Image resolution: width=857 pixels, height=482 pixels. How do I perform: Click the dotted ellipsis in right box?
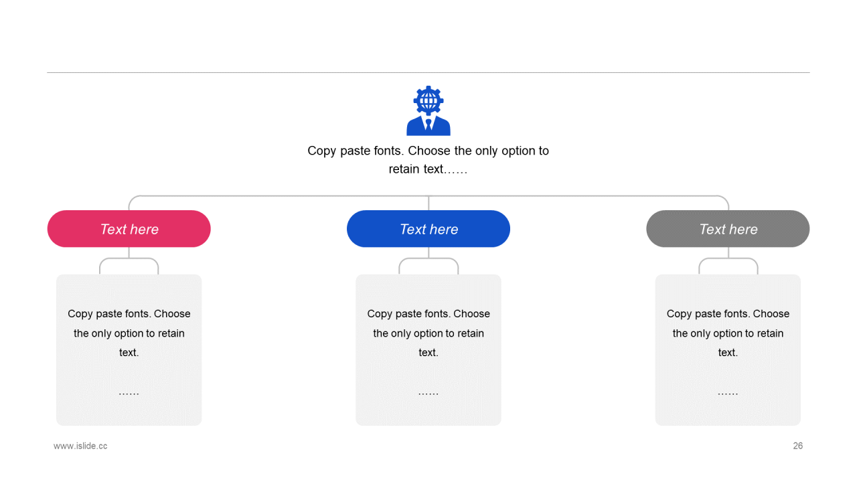tap(728, 394)
